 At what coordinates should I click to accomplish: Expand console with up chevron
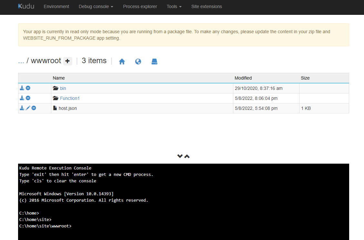pos(187,156)
